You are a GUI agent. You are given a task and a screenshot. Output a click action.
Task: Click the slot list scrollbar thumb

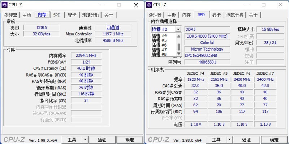point(178,47)
